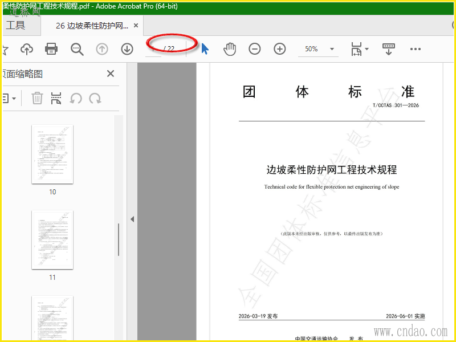This screenshot has width=456, height=342.
Task: Click the 2026-03-19 发布 date text
Action: (258, 316)
